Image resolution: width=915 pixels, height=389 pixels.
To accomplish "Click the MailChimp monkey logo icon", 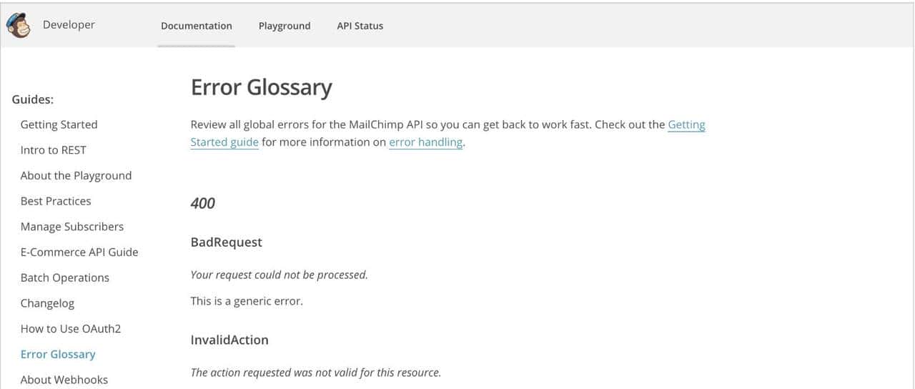I will [18, 26].
